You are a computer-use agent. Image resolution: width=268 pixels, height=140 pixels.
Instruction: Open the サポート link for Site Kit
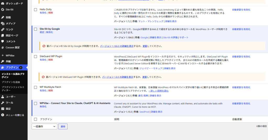click(x=184, y=37)
